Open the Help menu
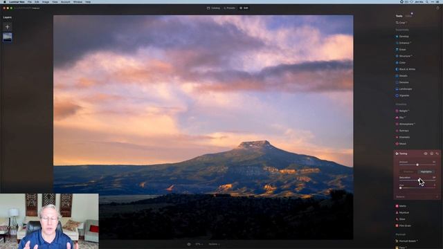Screen dimensions: 443x249 click(88, 1)
